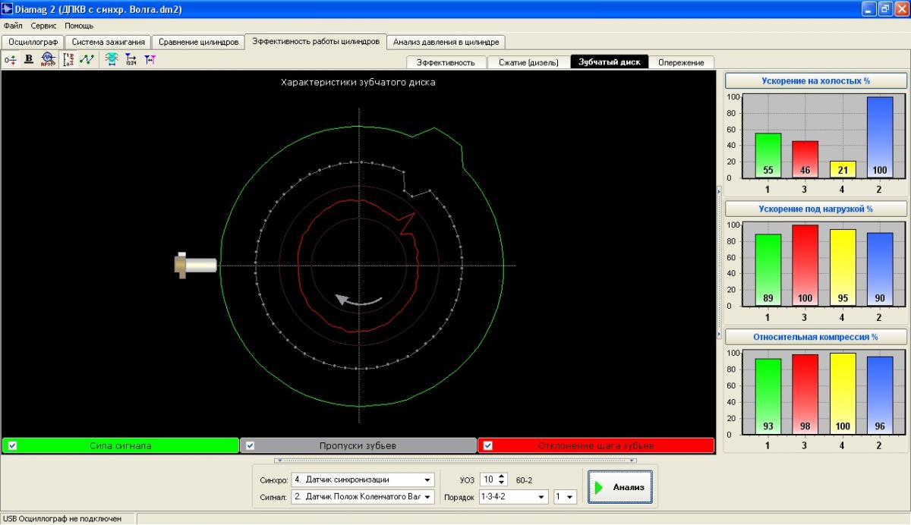Open the Сигнал sensor dropdown

coord(428,497)
